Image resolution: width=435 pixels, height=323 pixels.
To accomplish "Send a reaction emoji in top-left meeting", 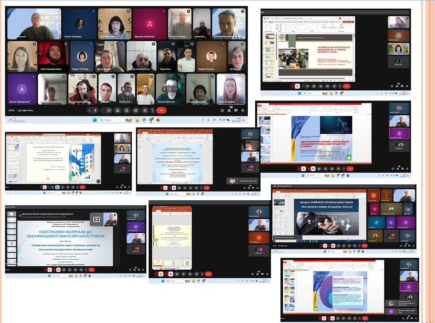I will pos(126,110).
